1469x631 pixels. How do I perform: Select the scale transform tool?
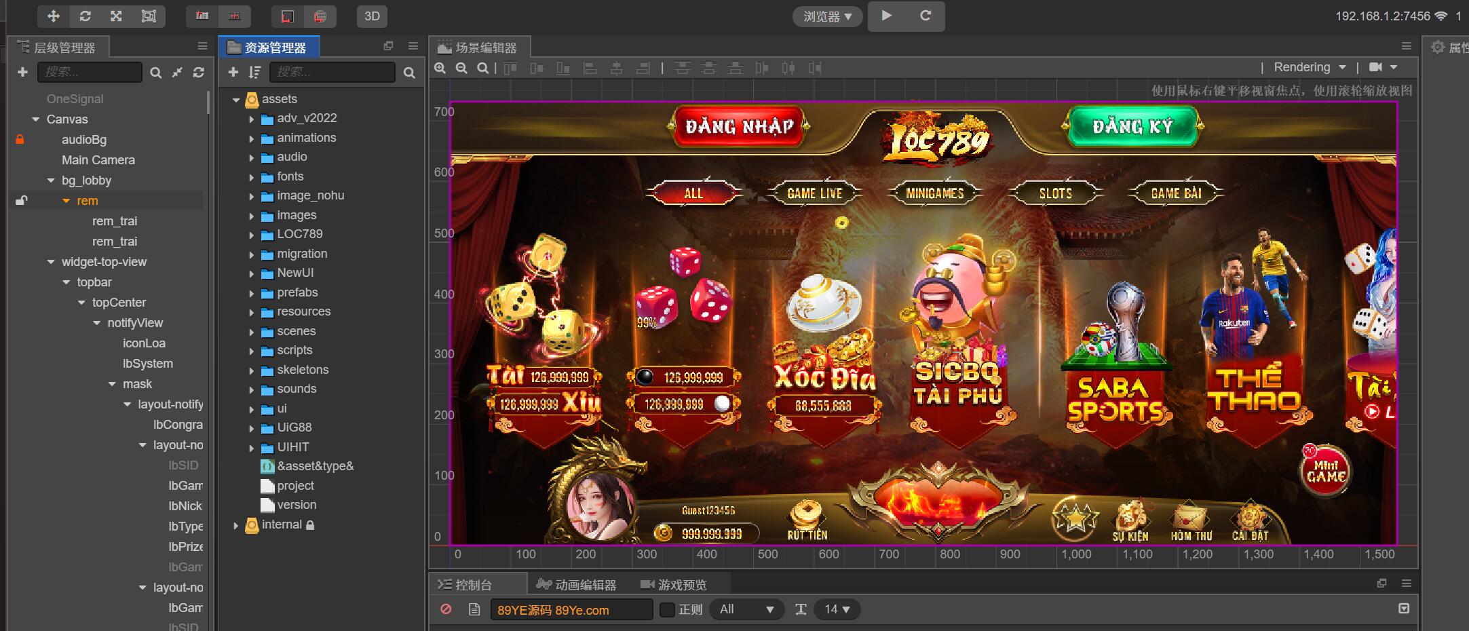(116, 16)
